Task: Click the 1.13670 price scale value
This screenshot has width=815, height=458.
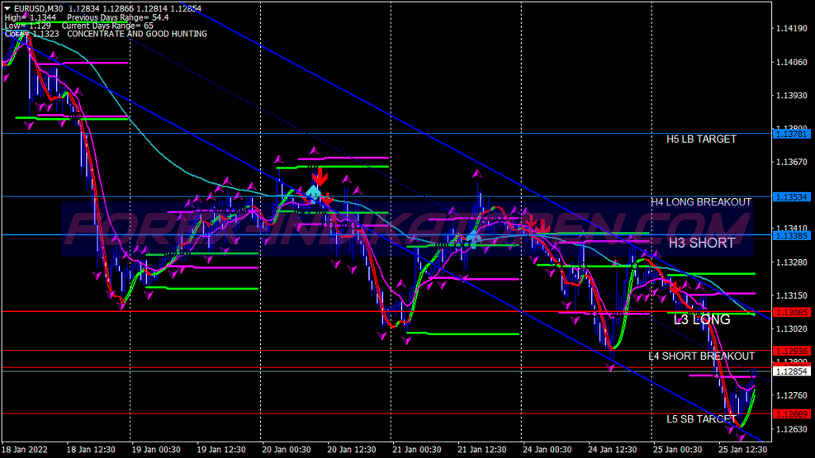Action: tap(792, 162)
